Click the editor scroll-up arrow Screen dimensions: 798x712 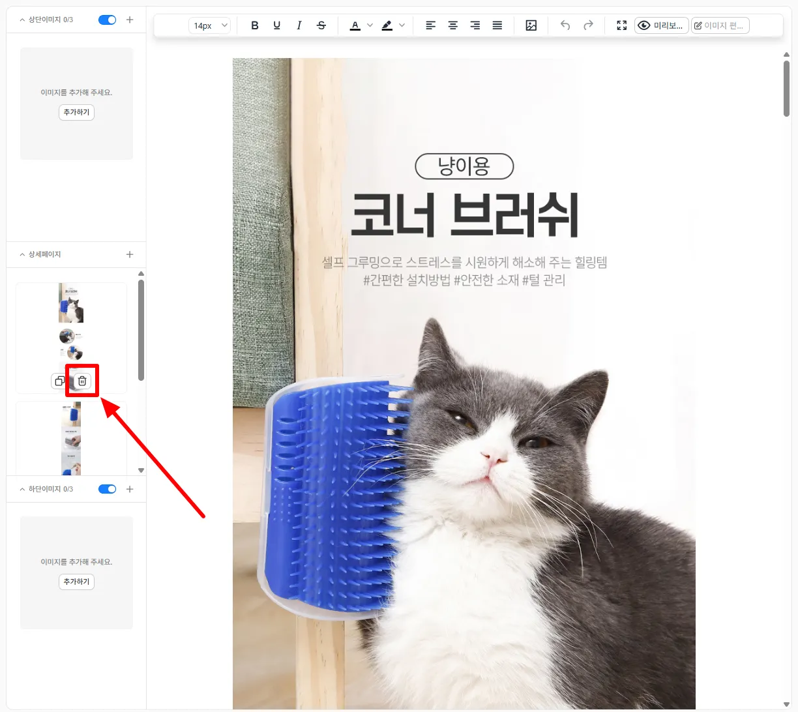(787, 55)
